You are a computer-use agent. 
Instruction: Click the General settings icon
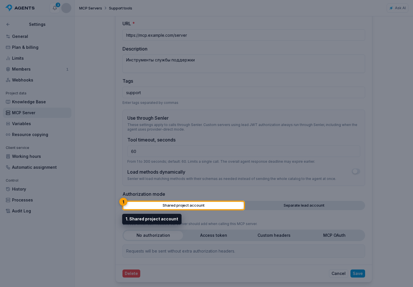click(x=8, y=36)
